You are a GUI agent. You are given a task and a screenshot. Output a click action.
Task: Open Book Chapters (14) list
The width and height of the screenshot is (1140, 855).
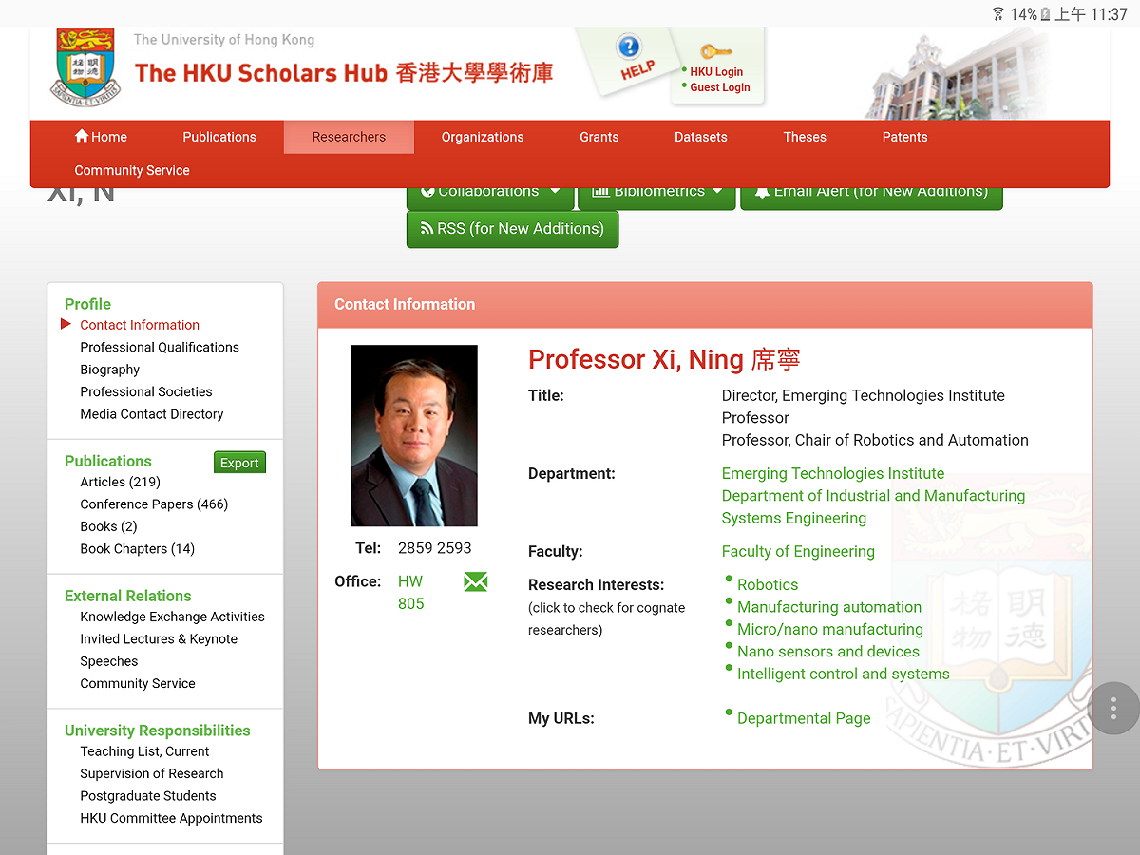138,548
